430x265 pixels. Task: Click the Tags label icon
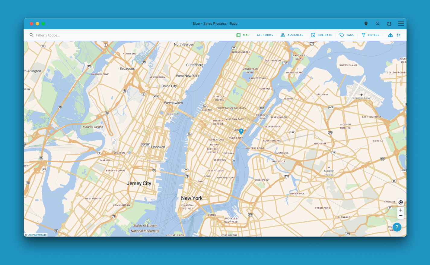[341, 35]
